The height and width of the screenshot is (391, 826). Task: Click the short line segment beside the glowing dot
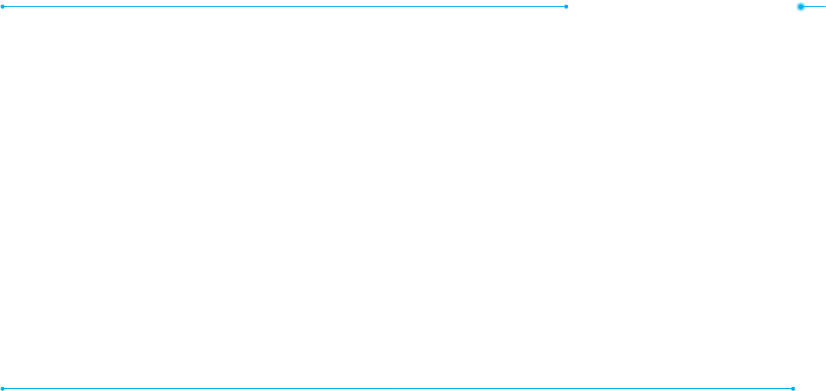coord(815,7)
